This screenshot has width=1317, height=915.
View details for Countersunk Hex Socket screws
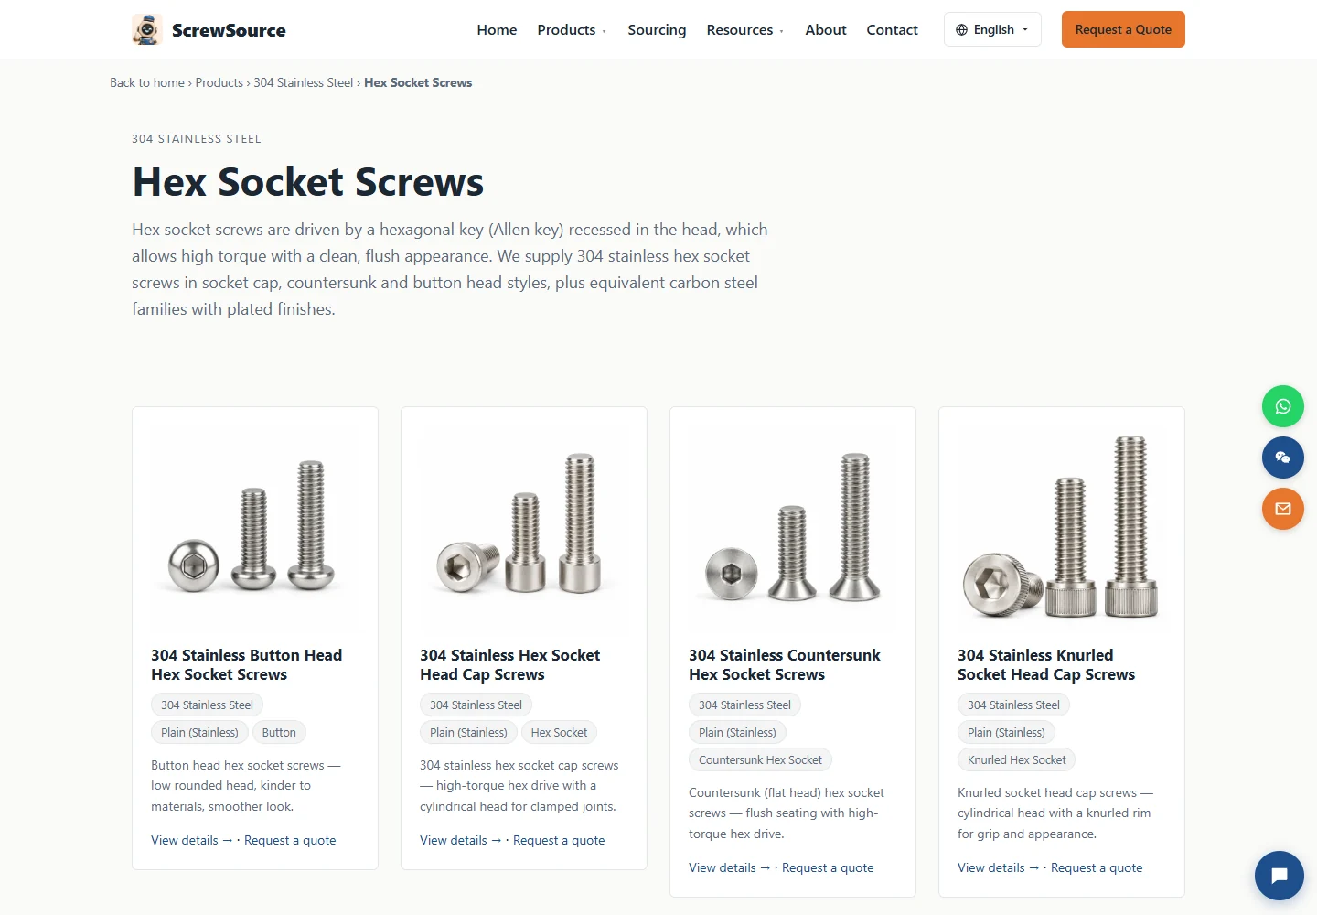(x=730, y=867)
